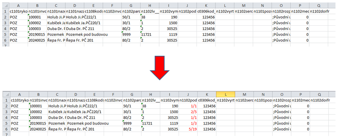Screen dimensions: 338x137
Task: Click cell A1 c1101ryko in bottom sheet
Action: 19,100
